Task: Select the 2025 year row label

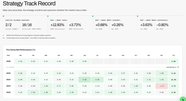Action: point(8,73)
